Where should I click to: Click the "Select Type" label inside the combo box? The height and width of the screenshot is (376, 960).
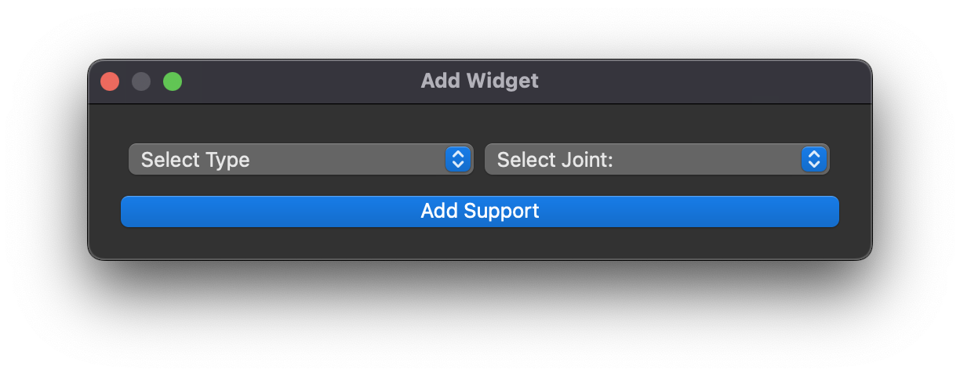195,160
